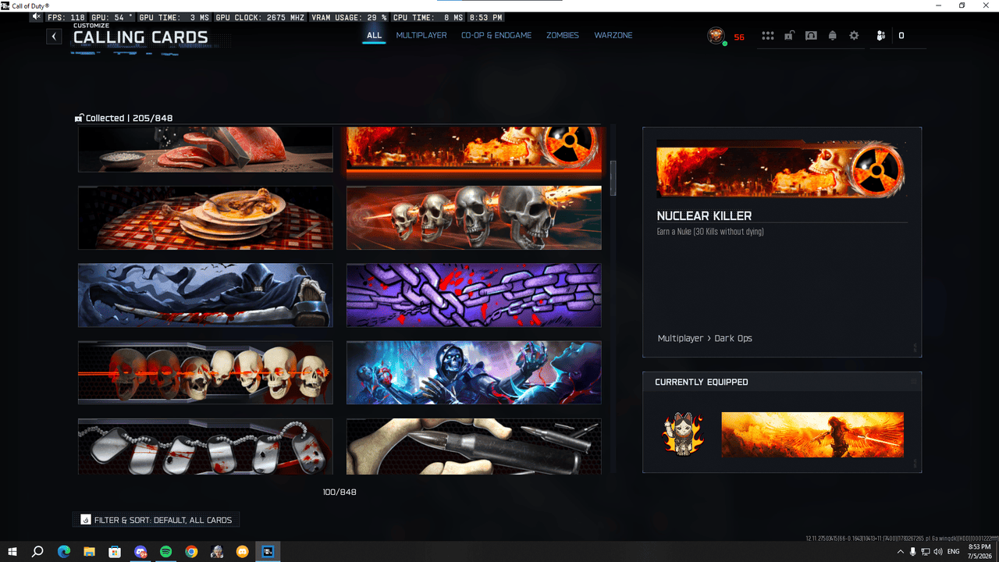This screenshot has width=999, height=562.
Task: Switch to the CO-OP & ENDGAME tab
Action: click(x=496, y=36)
